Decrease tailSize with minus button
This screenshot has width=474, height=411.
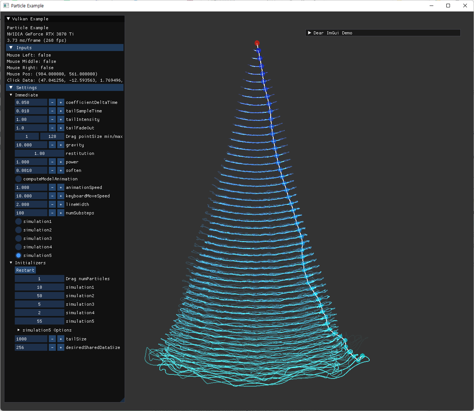(52, 339)
